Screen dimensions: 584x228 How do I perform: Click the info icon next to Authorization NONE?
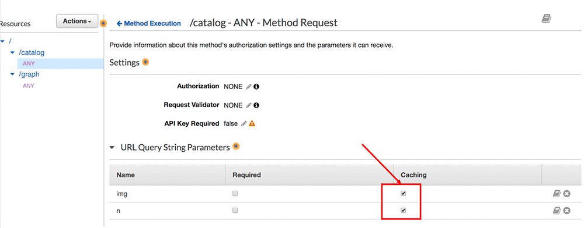coord(256,87)
